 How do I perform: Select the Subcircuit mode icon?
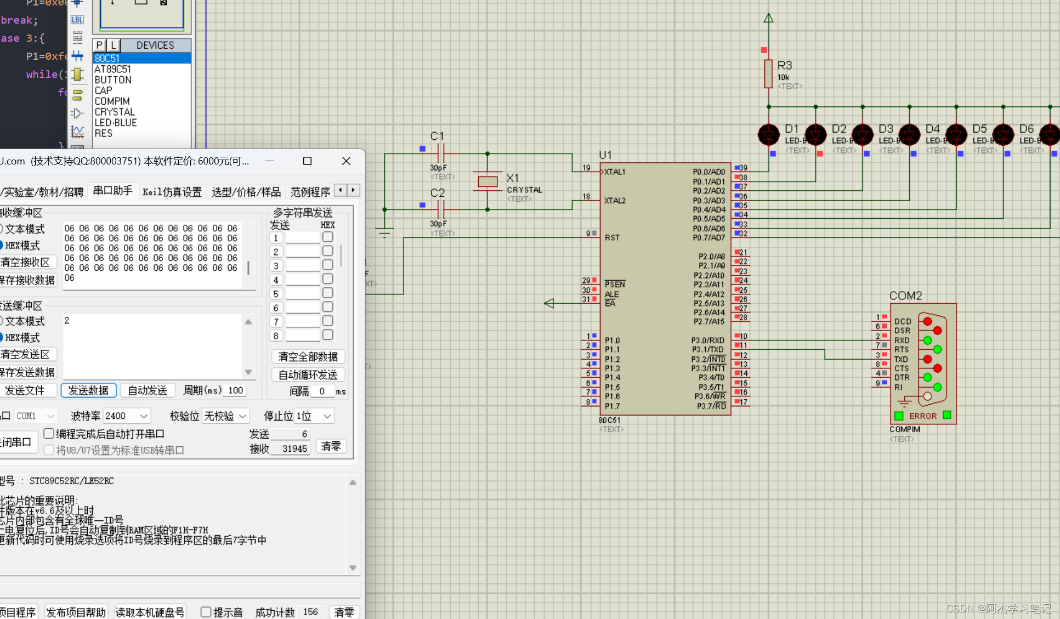click(x=77, y=75)
